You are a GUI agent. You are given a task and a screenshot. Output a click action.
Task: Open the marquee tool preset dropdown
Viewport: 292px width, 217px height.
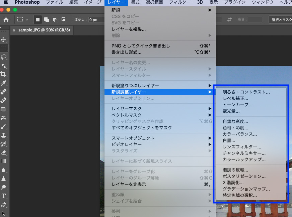[27, 20]
